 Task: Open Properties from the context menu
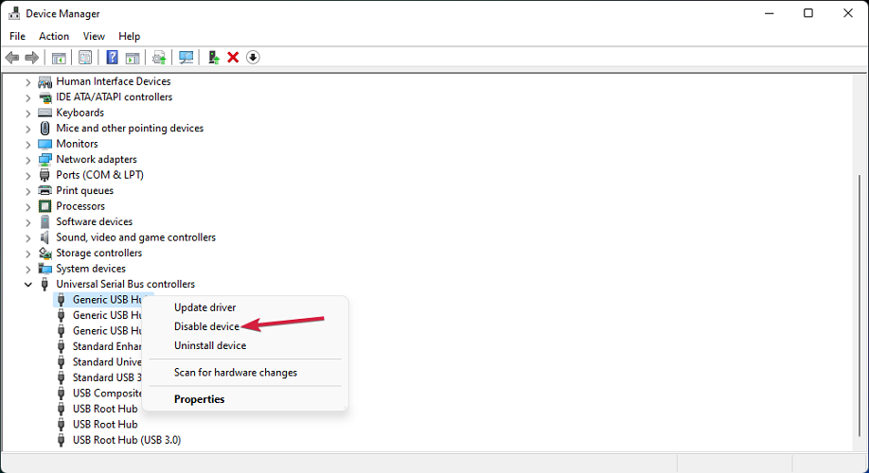pos(199,399)
